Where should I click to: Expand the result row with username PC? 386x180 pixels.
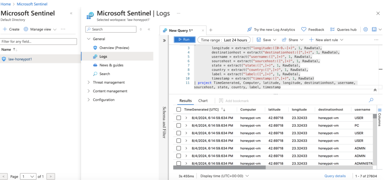coord(186,125)
